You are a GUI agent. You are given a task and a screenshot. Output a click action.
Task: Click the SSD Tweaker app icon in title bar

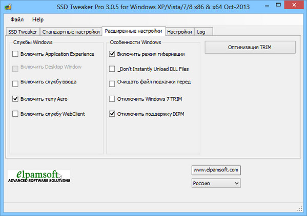click(8, 7)
